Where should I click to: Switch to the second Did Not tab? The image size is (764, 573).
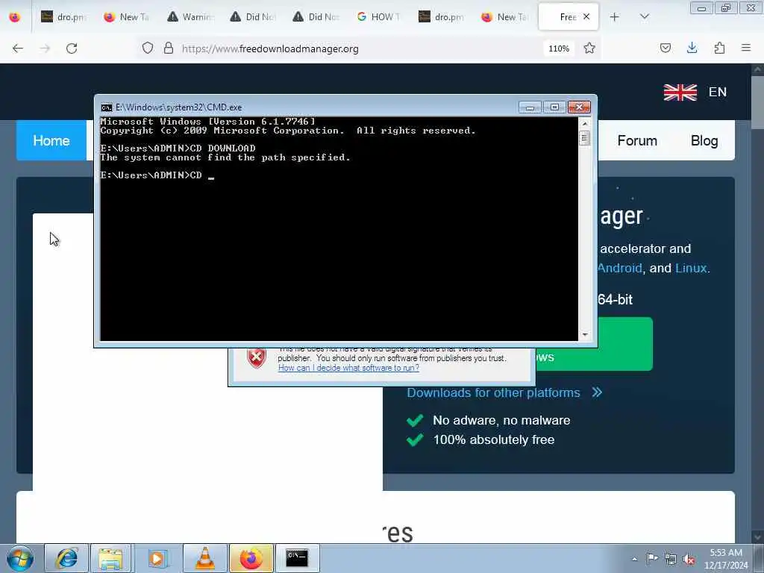click(x=316, y=17)
